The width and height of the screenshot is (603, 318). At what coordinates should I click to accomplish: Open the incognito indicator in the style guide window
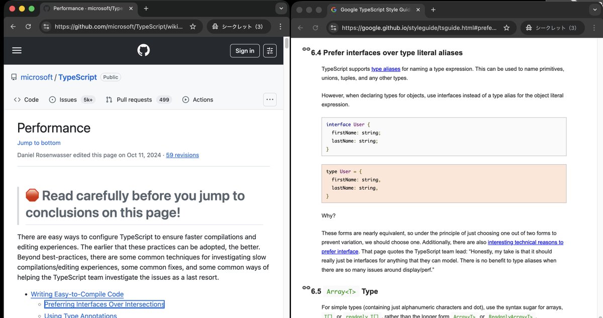pyautogui.click(x=552, y=28)
